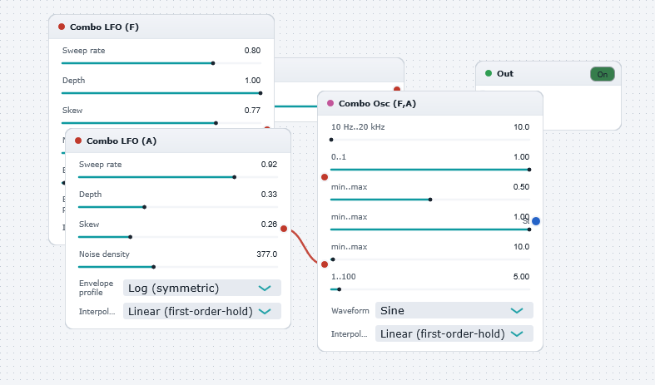Click the Sweep rate slider in Combo LFO (F)

click(161, 63)
